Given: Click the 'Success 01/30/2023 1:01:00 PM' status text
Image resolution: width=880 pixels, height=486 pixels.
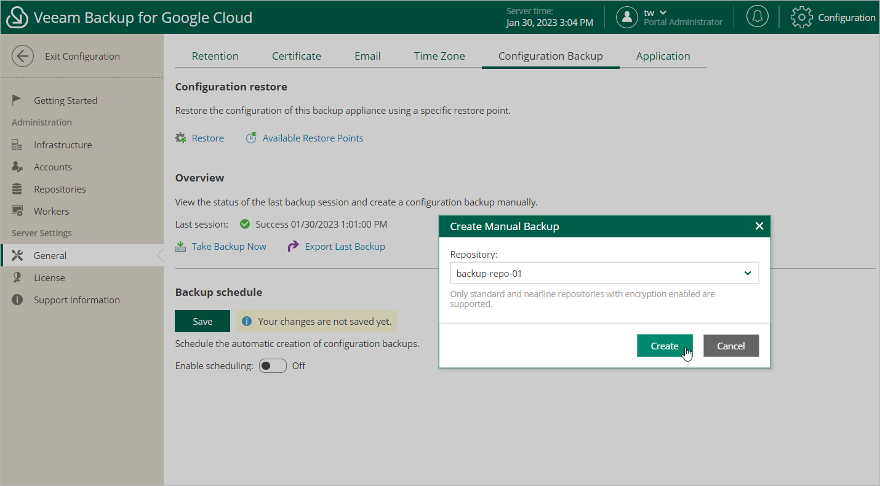Looking at the screenshot, I should (321, 224).
